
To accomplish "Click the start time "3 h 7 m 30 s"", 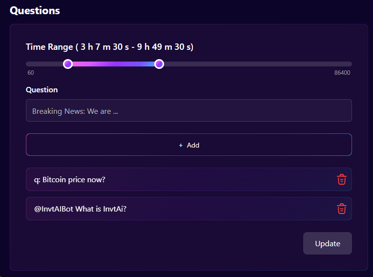I will (103, 47).
